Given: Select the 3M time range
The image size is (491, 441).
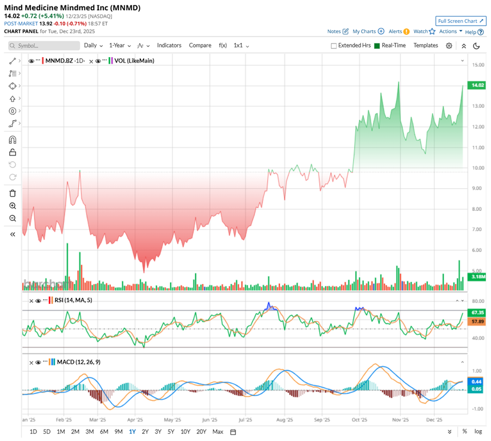Looking at the screenshot, I should click(x=90, y=432).
